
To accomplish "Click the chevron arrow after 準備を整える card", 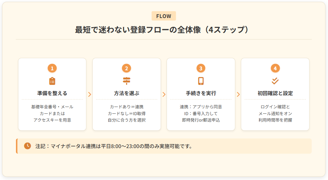I will point(90,94).
